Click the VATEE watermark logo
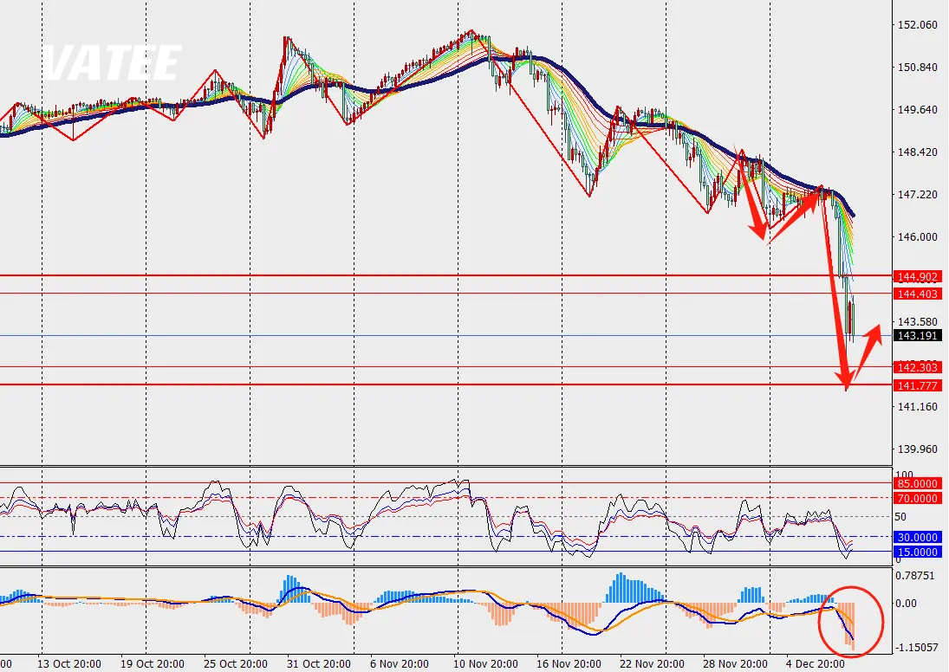The height and width of the screenshot is (672, 949). tap(112, 64)
